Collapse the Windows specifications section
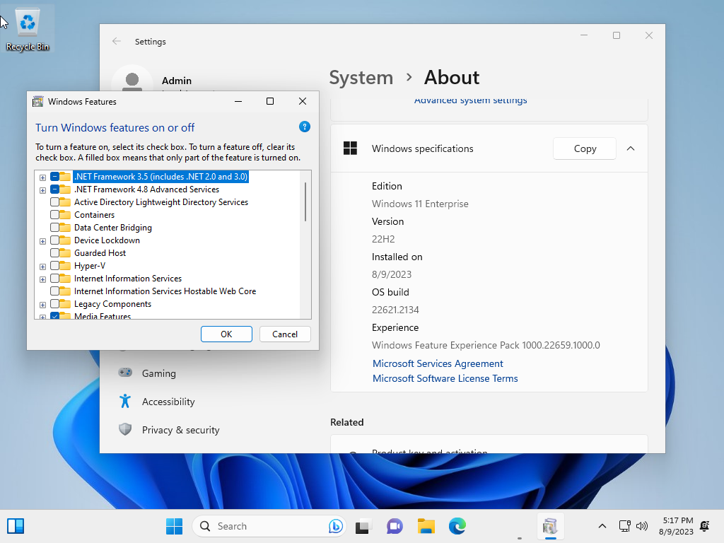This screenshot has width=724, height=543. tap(631, 148)
